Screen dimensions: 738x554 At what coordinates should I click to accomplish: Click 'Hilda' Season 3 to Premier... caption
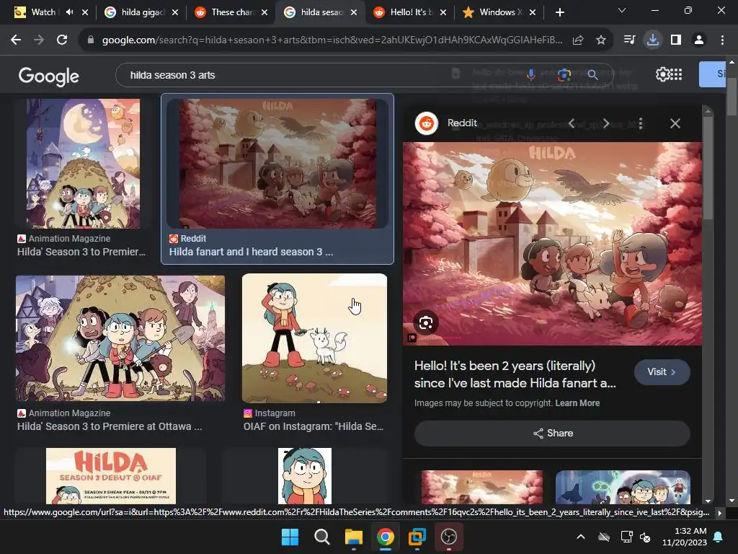tap(81, 252)
